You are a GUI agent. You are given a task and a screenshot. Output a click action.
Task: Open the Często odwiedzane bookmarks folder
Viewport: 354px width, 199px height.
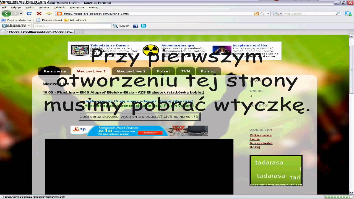click(18, 20)
